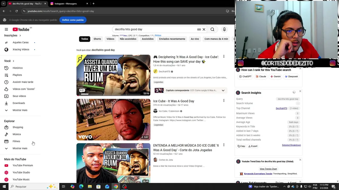Open the on-screen keyboard icon in search box
The height and width of the screenshot is (190, 339).
pos(199,30)
